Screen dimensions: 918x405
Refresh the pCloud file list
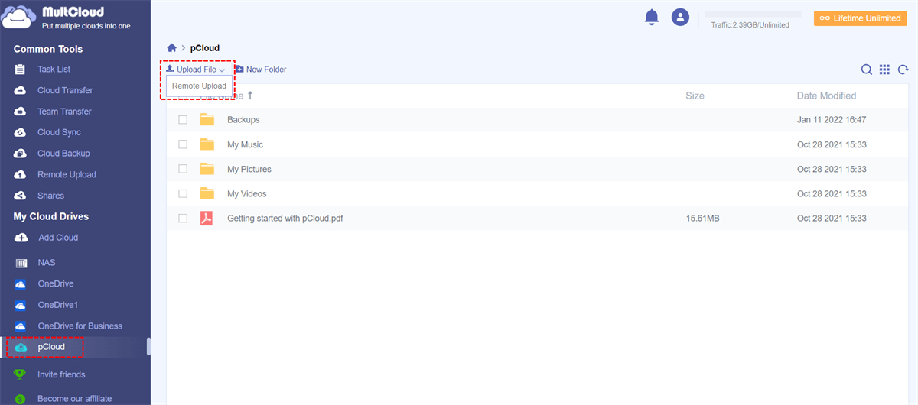(x=903, y=70)
